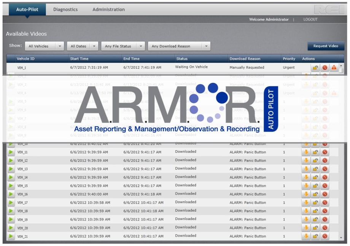Viewport: 350px width, 246px height.
Task: Click the red circle icon for VEH_20
Action: click(325, 228)
